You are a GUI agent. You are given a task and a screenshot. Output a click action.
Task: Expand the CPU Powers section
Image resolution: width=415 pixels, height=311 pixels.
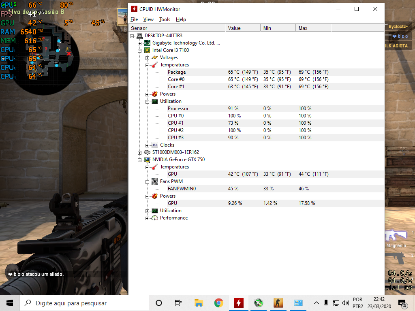(x=148, y=94)
